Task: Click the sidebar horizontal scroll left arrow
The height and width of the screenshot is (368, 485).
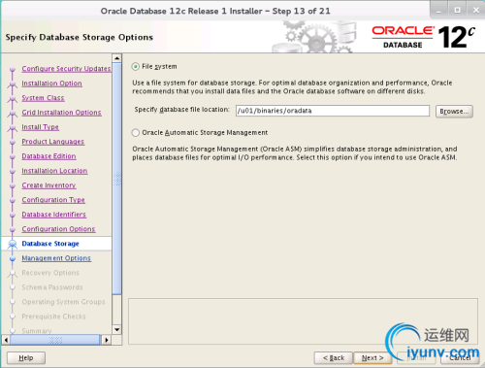Action: point(6,340)
